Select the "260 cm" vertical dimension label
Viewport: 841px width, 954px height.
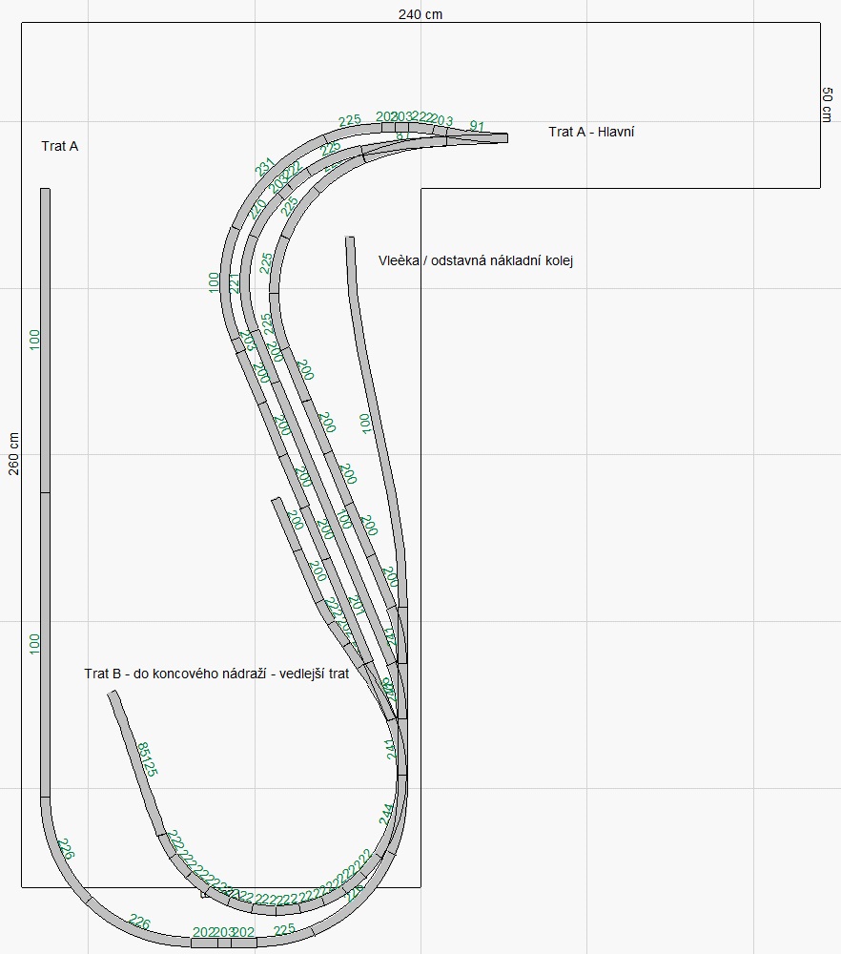13,453
